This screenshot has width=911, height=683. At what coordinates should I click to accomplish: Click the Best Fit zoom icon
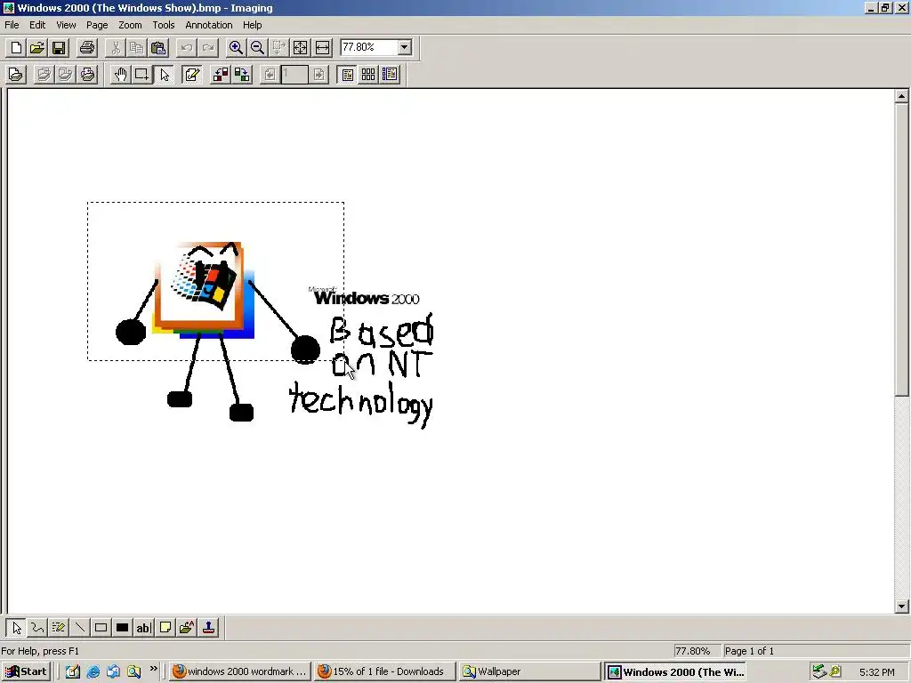pyautogui.click(x=301, y=48)
